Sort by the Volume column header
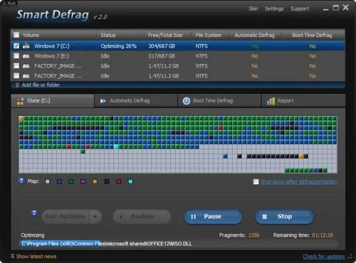The image size is (356, 263). click(31, 35)
